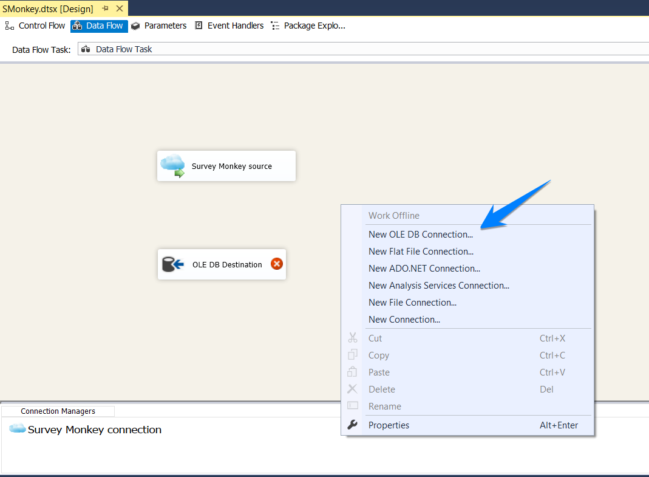
Task: Click the pin icon on SMonkey.dtsx tab
Action: click(x=105, y=9)
